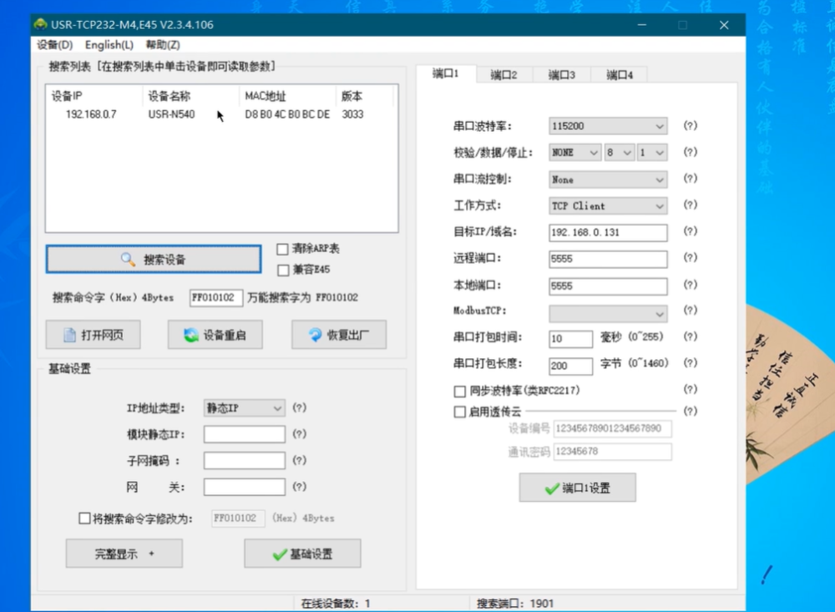Click the page icon on 打开网页 button
The height and width of the screenshot is (612, 835).
coord(70,336)
